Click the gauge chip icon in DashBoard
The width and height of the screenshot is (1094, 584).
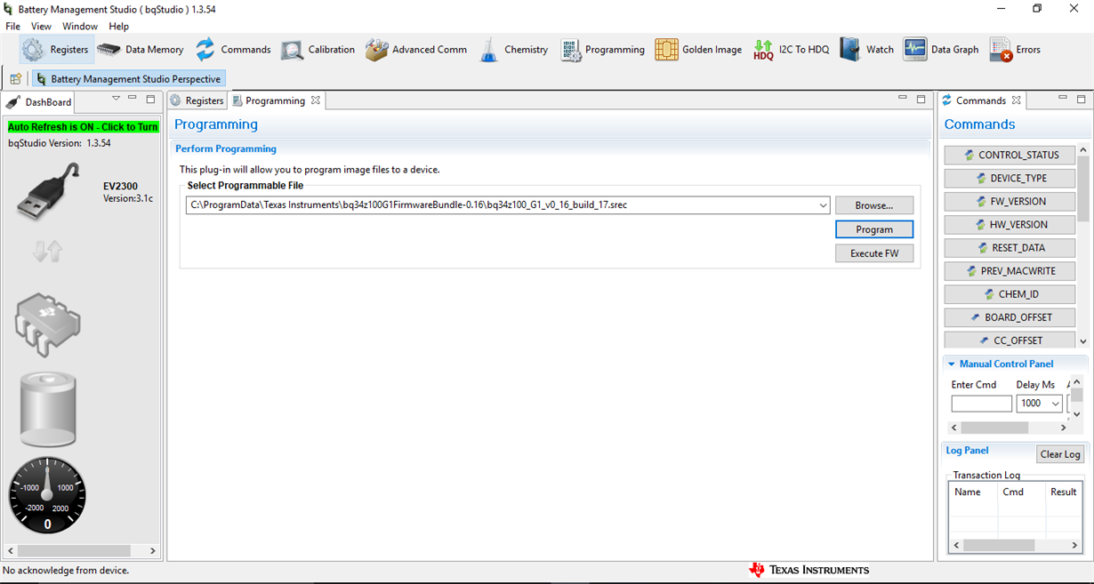[x=47, y=324]
